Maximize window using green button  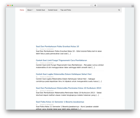tap(12, 5)
